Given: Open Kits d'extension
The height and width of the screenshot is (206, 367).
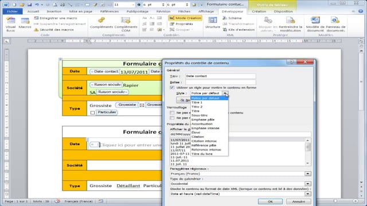Looking at the screenshot, I should coord(239,30).
